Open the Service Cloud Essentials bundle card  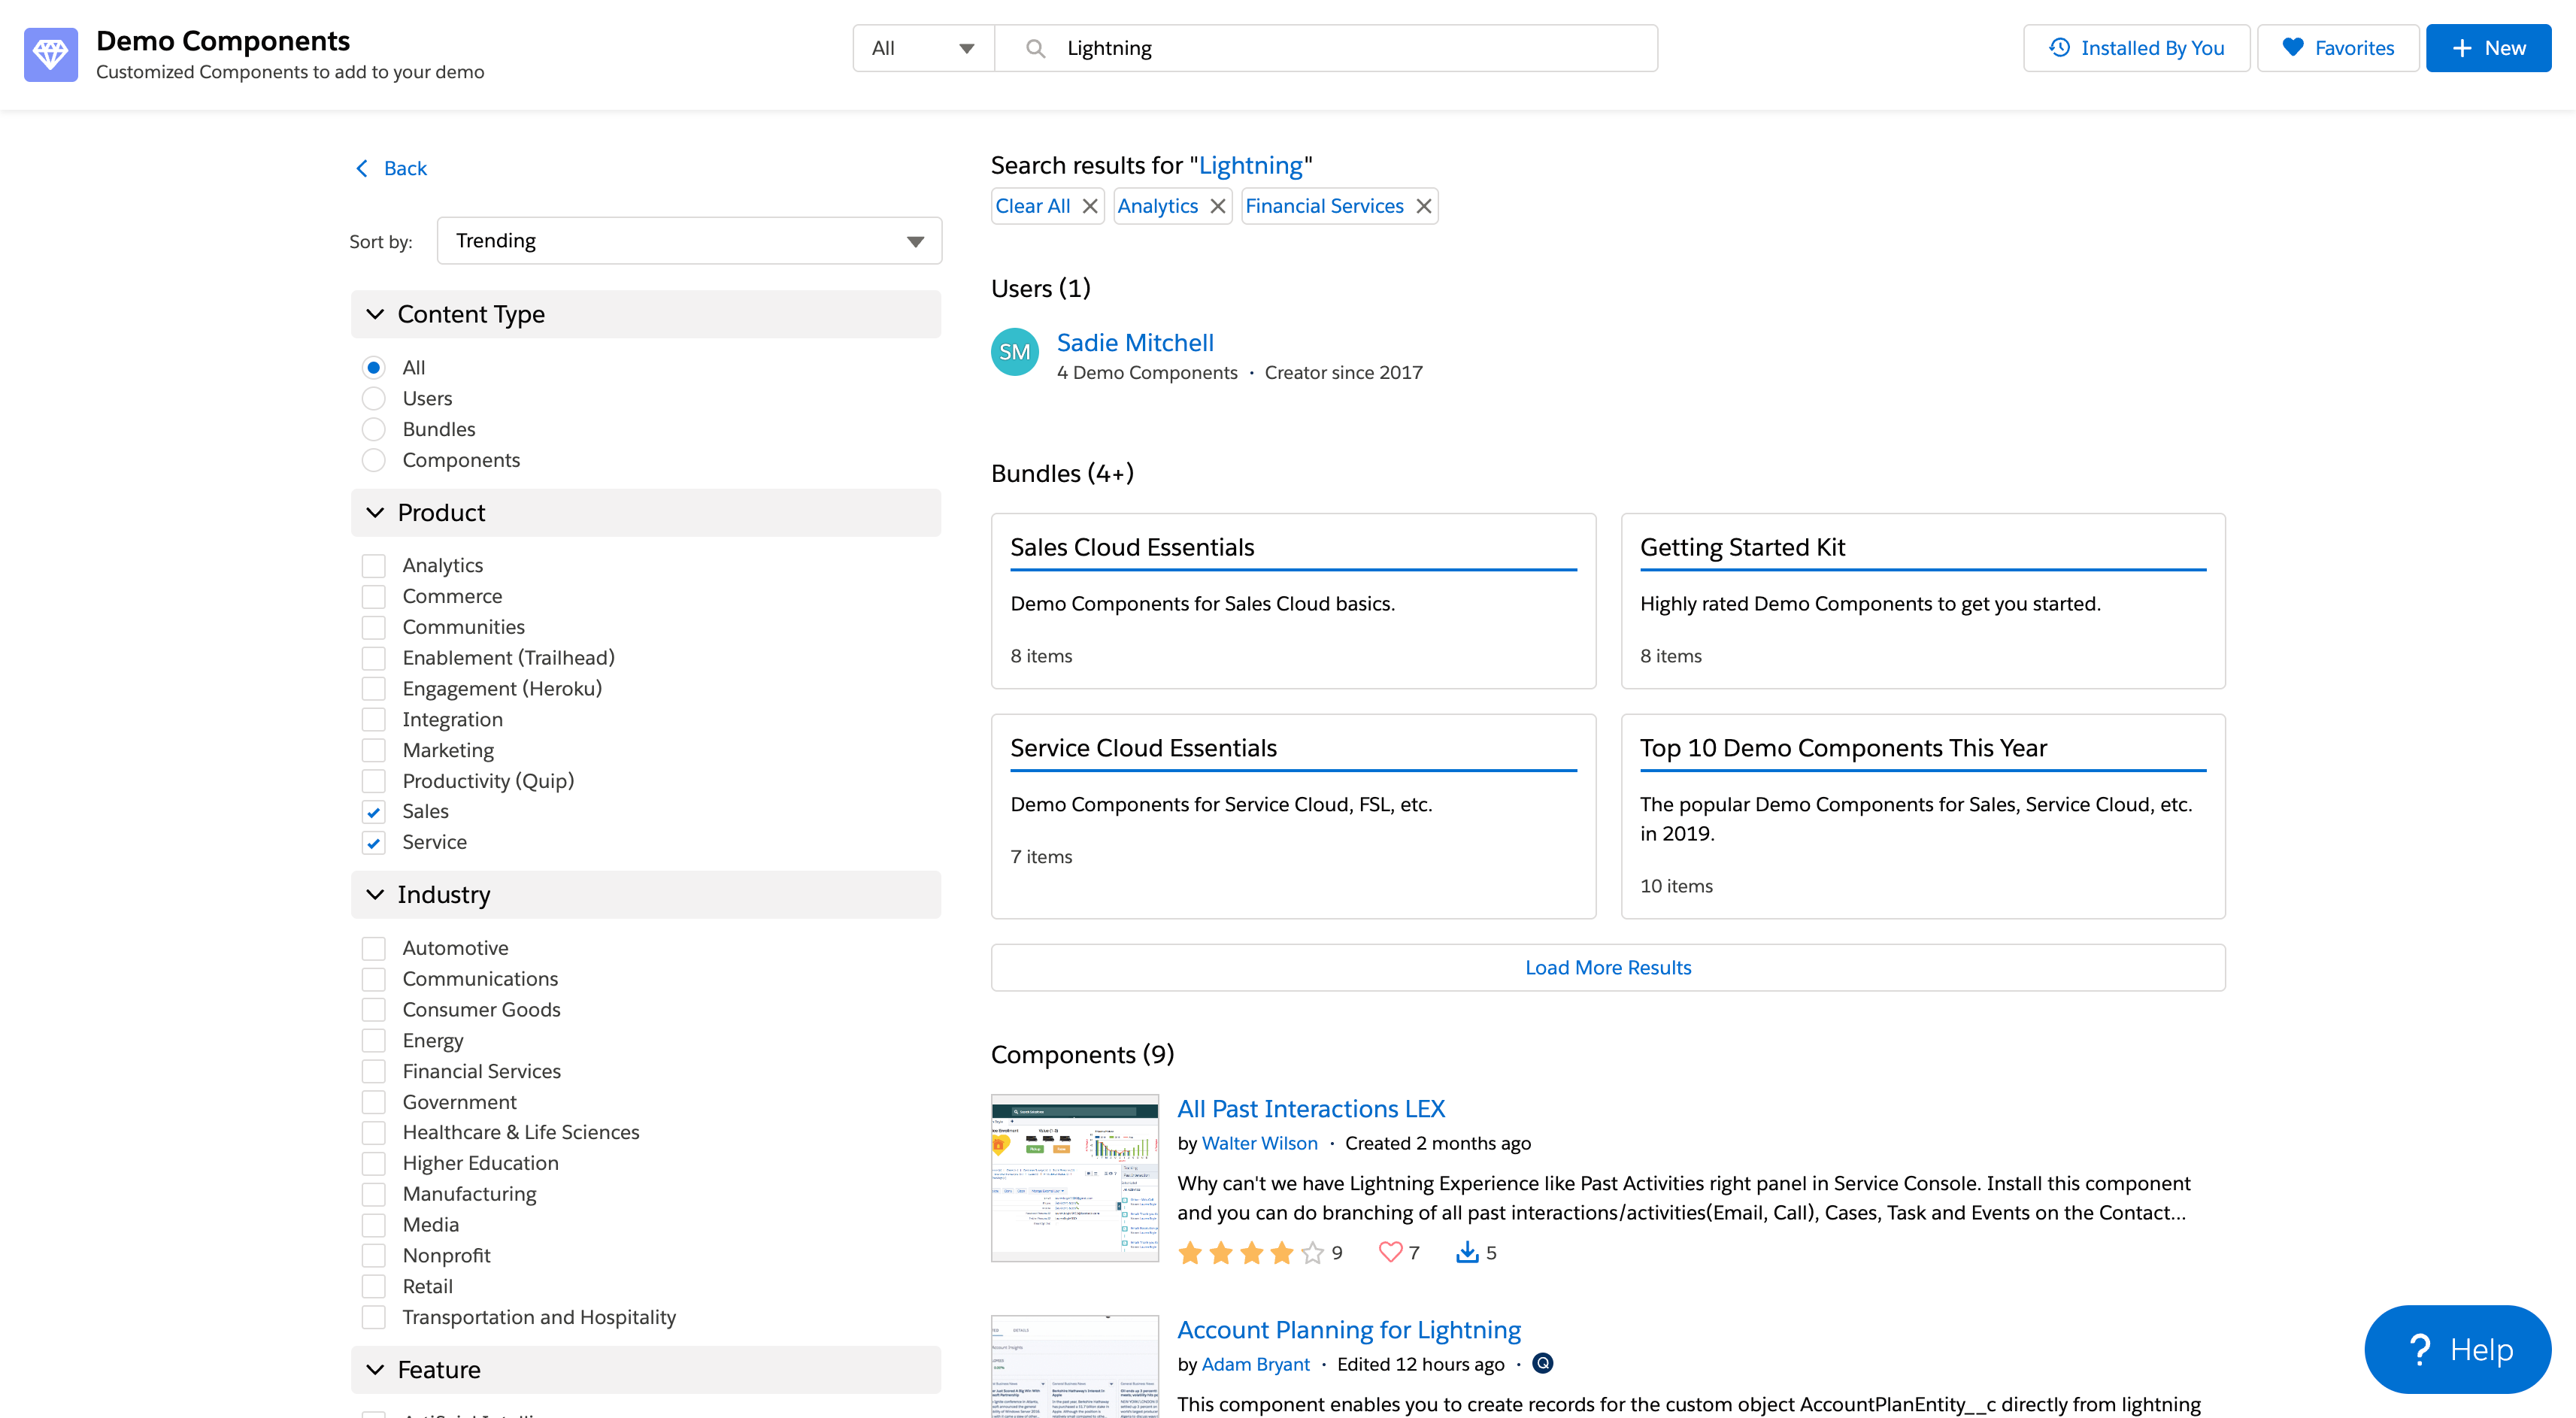(x=1293, y=816)
